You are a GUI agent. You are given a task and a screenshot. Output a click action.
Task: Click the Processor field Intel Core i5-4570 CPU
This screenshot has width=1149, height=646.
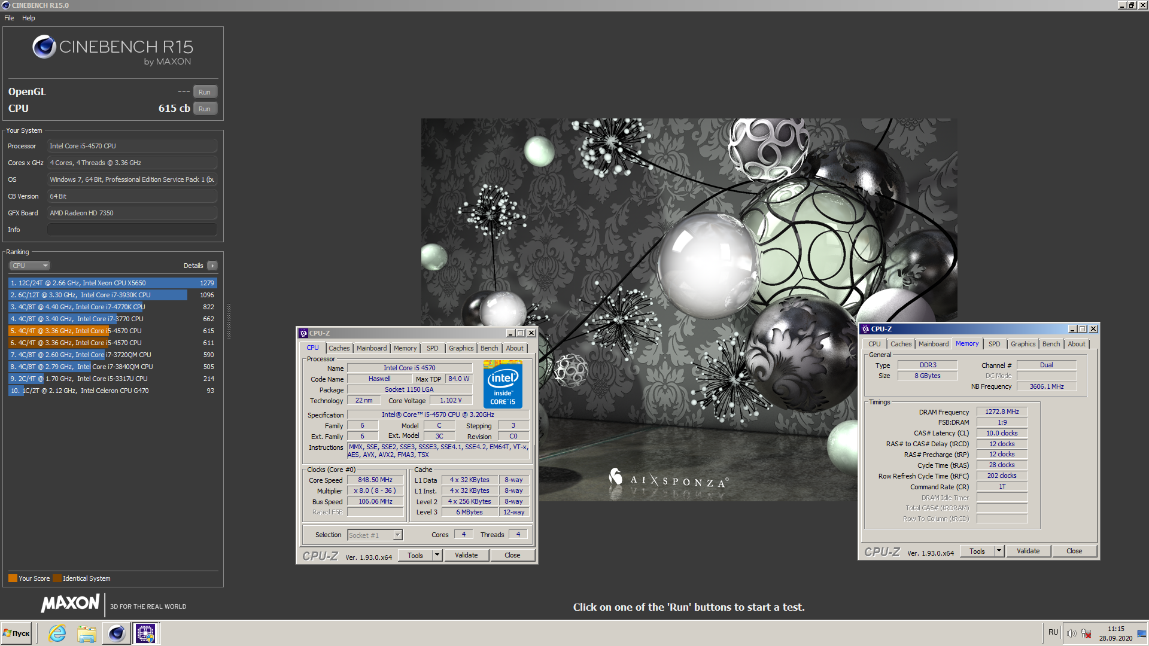tap(132, 146)
